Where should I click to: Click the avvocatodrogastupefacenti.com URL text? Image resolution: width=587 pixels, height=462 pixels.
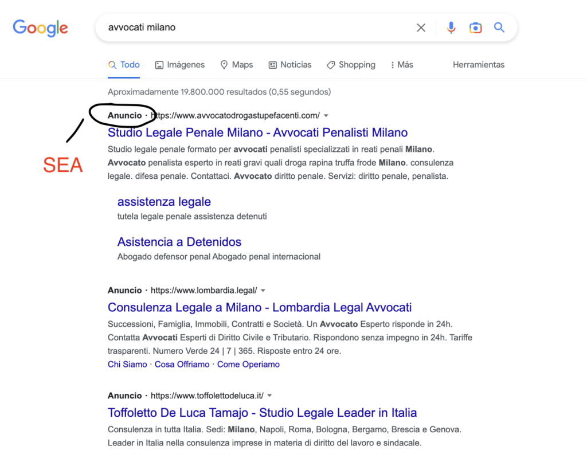pyautogui.click(x=235, y=116)
